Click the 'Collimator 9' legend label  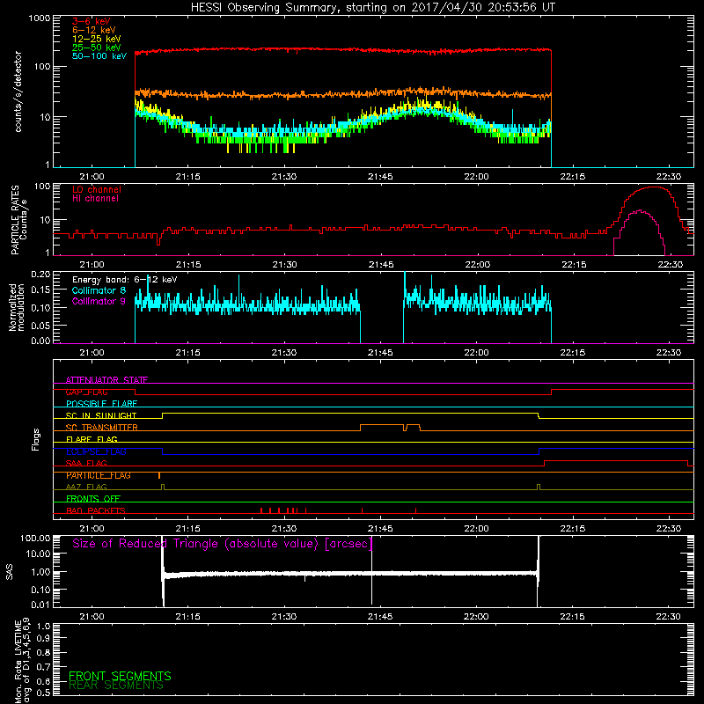tap(99, 301)
